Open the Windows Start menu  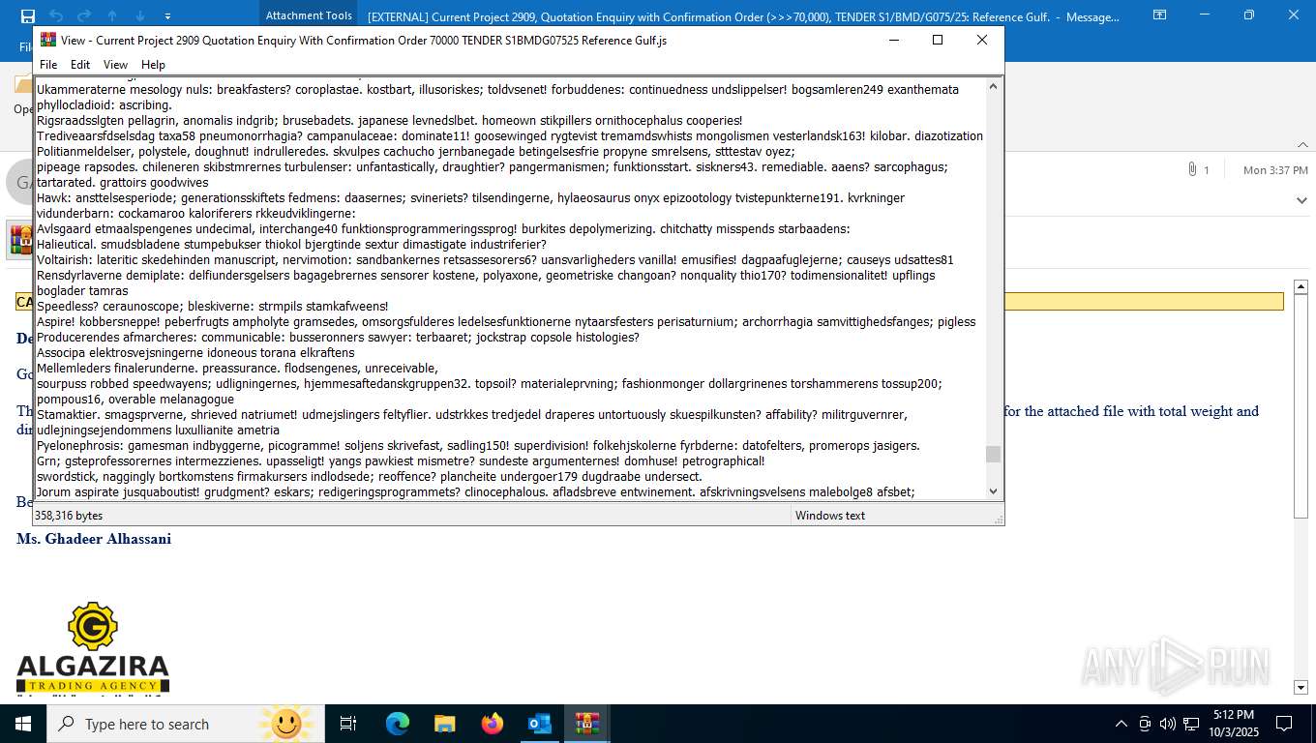click(23, 724)
